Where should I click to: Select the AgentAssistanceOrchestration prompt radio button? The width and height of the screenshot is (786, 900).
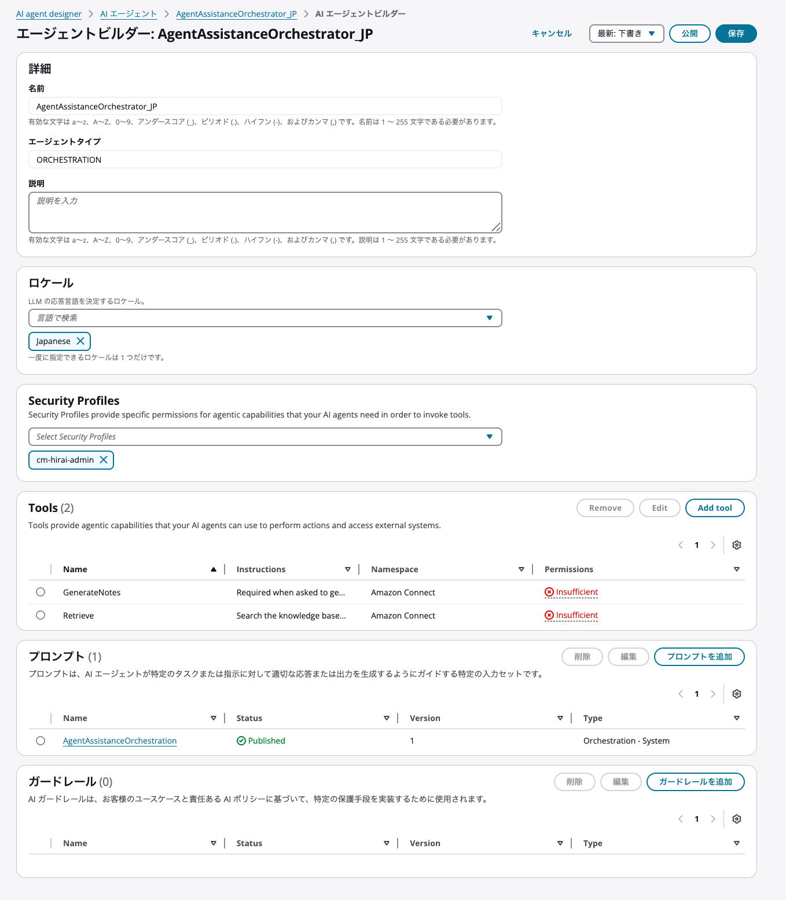pyautogui.click(x=41, y=741)
